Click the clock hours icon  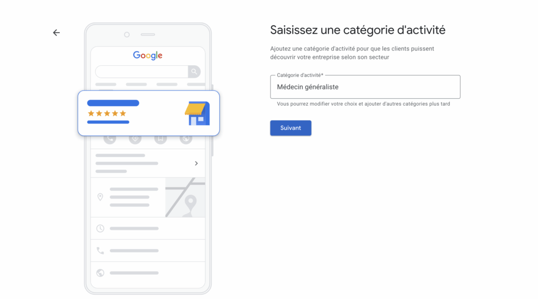click(100, 228)
